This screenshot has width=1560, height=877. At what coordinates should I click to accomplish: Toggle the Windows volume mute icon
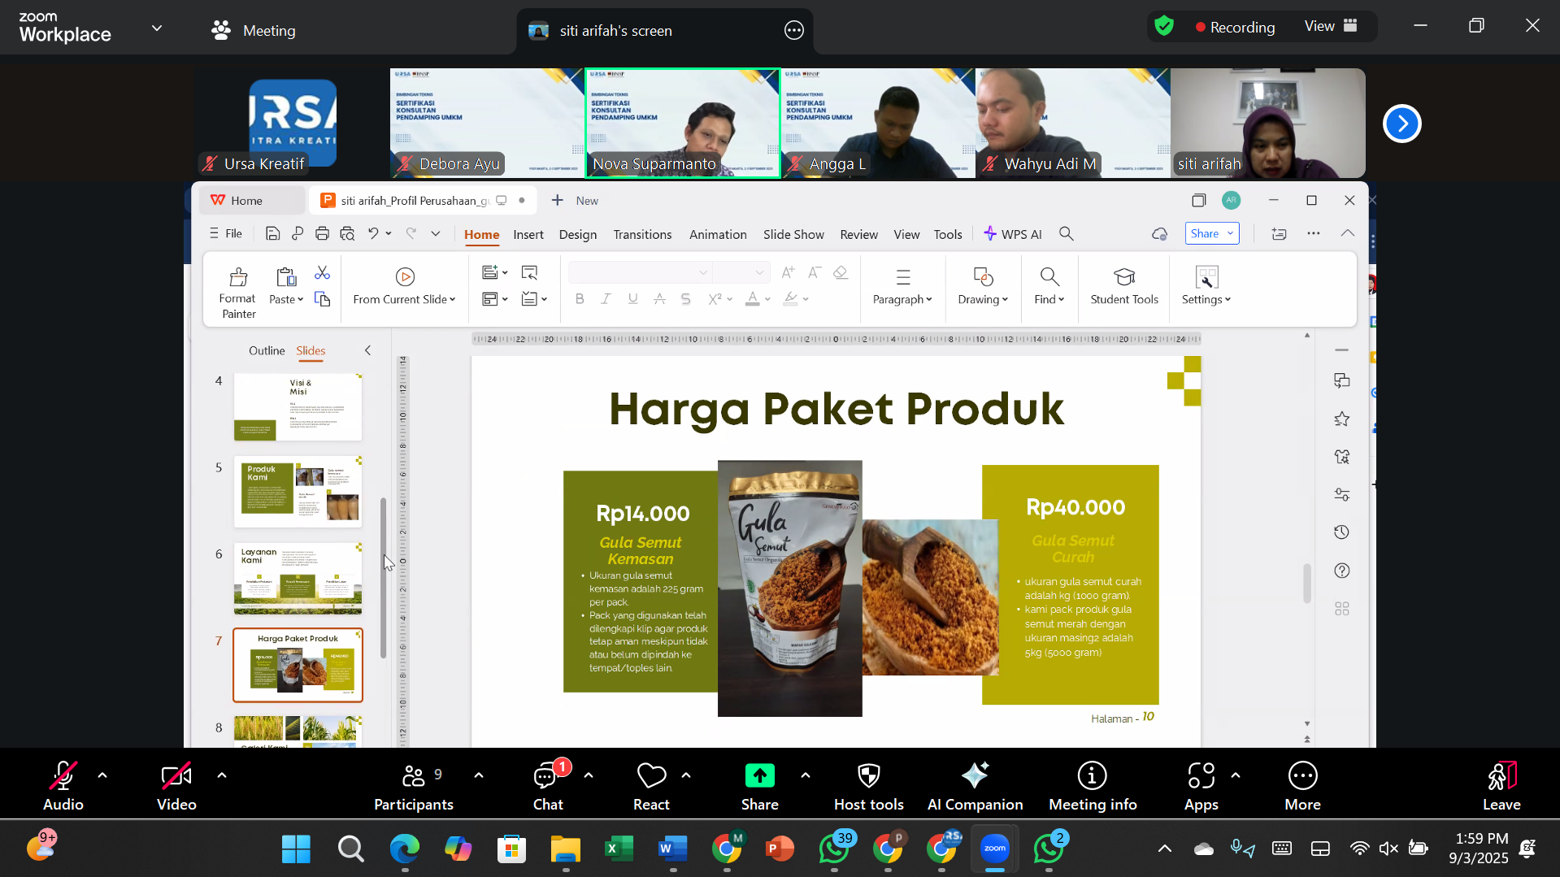pyautogui.click(x=1388, y=849)
